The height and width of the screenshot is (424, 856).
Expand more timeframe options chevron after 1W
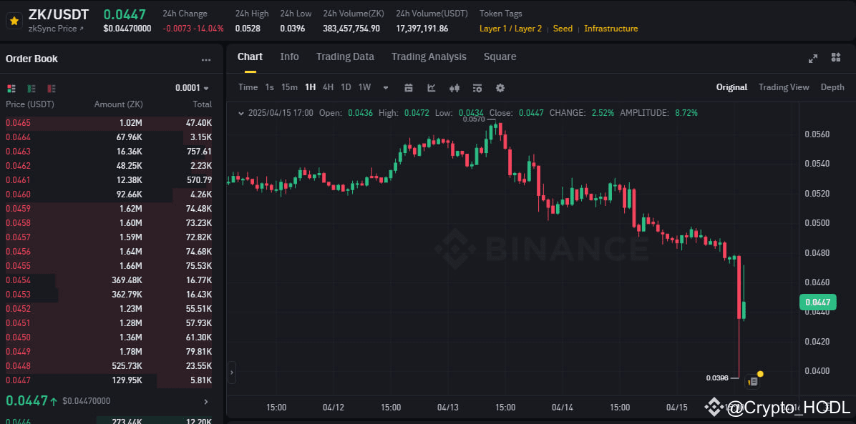385,87
